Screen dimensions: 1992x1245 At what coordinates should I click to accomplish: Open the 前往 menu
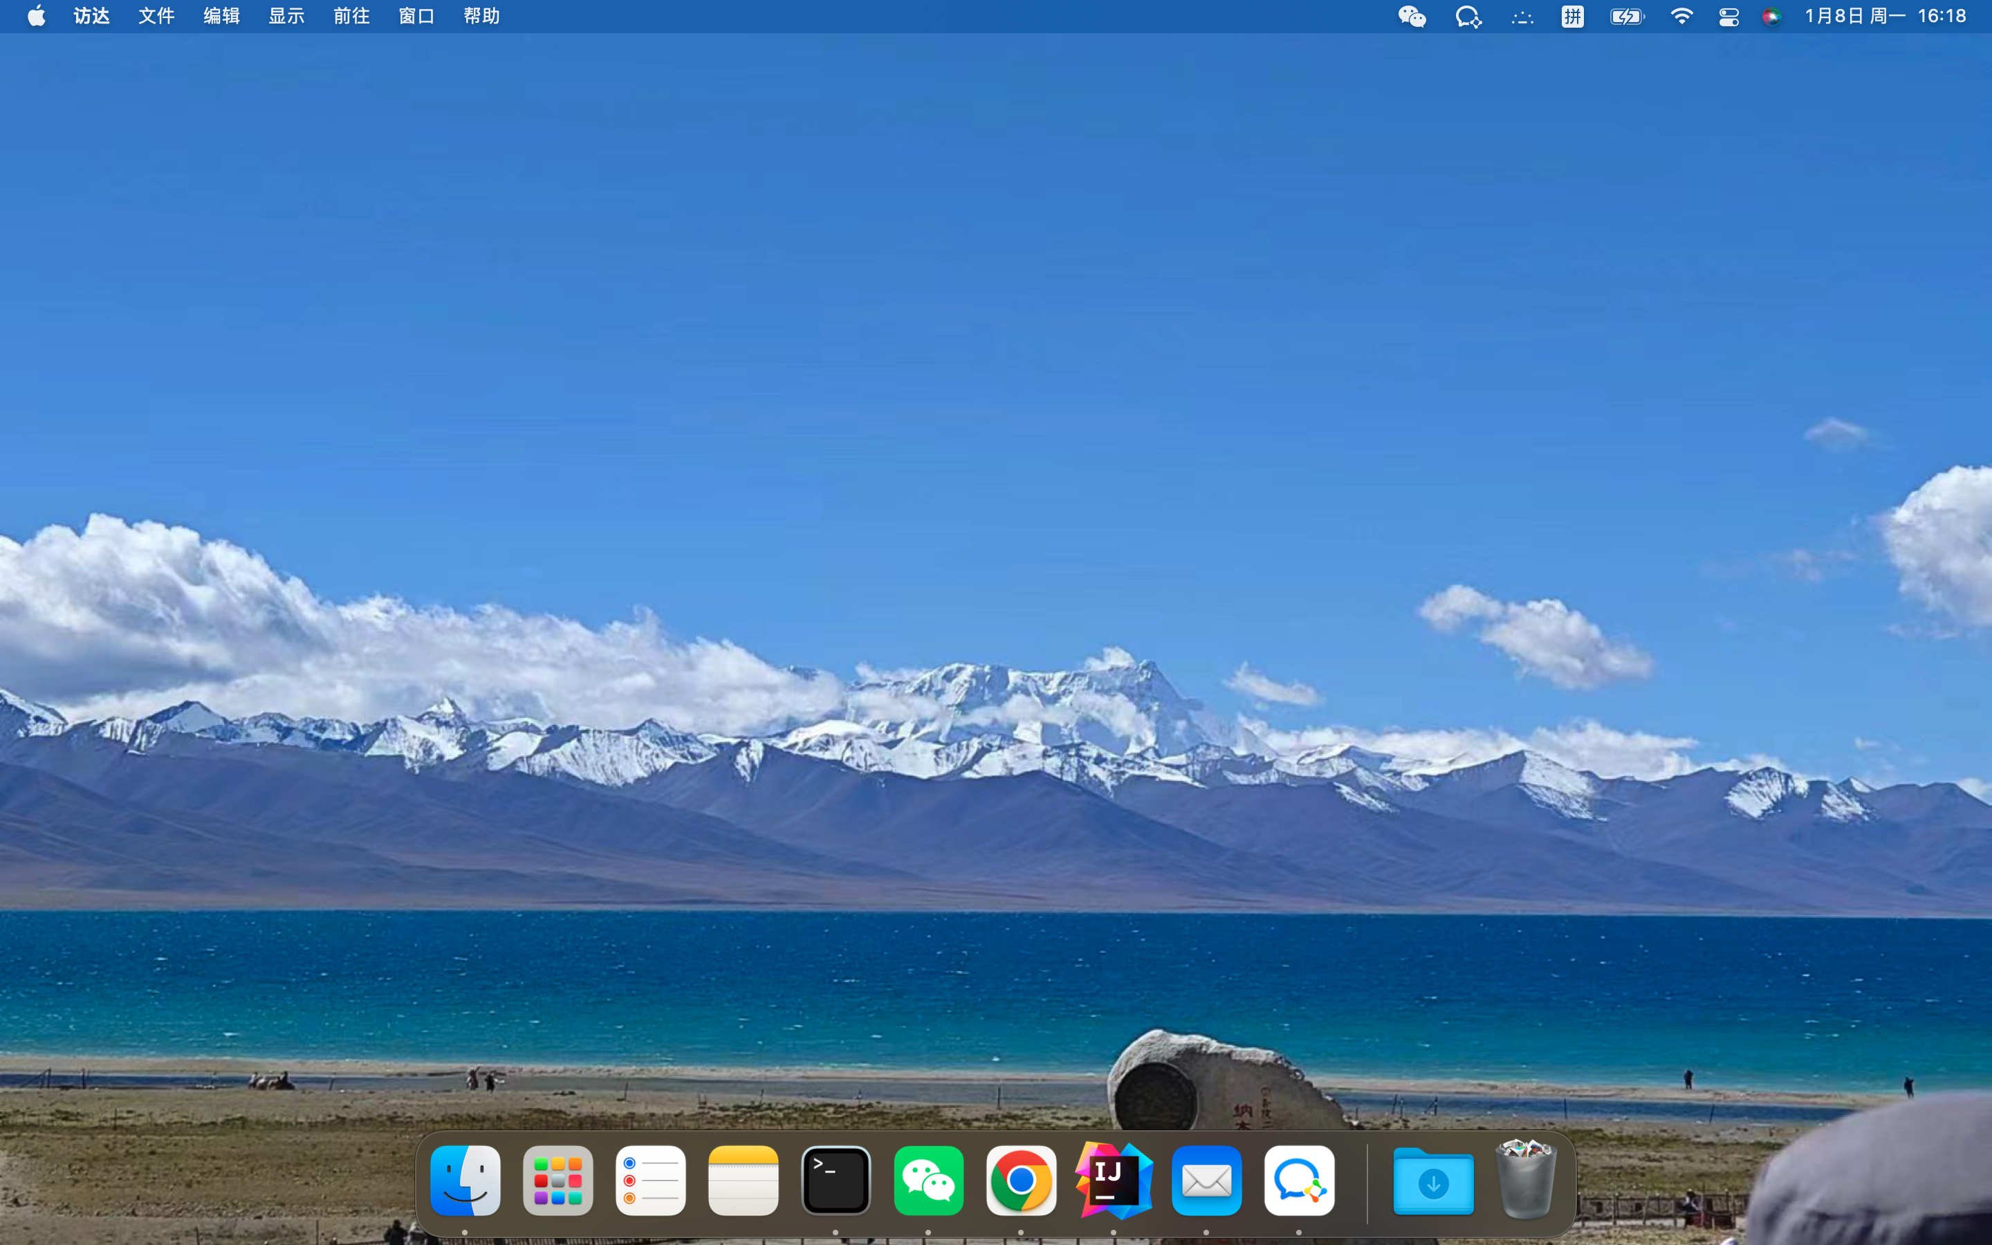[x=351, y=16]
